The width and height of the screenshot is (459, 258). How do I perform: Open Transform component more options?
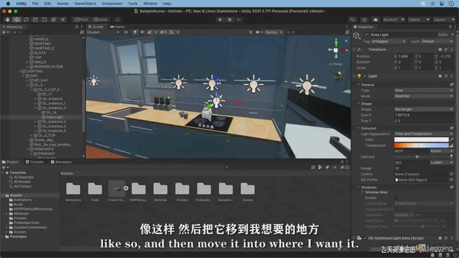click(x=451, y=49)
